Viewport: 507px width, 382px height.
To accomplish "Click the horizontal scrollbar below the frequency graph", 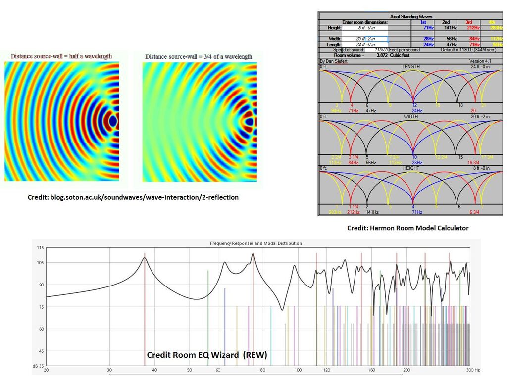I will [255, 374].
